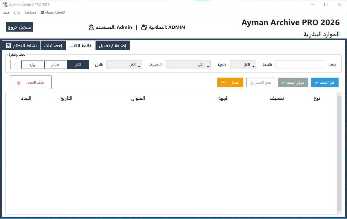The image size is (347, 219).
Task: Open the الجهة dropdown
Action: tap(243, 65)
